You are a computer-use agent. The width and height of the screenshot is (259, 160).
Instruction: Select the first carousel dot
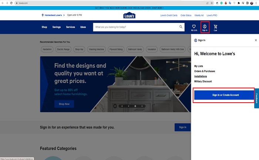click(x=122, y=106)
